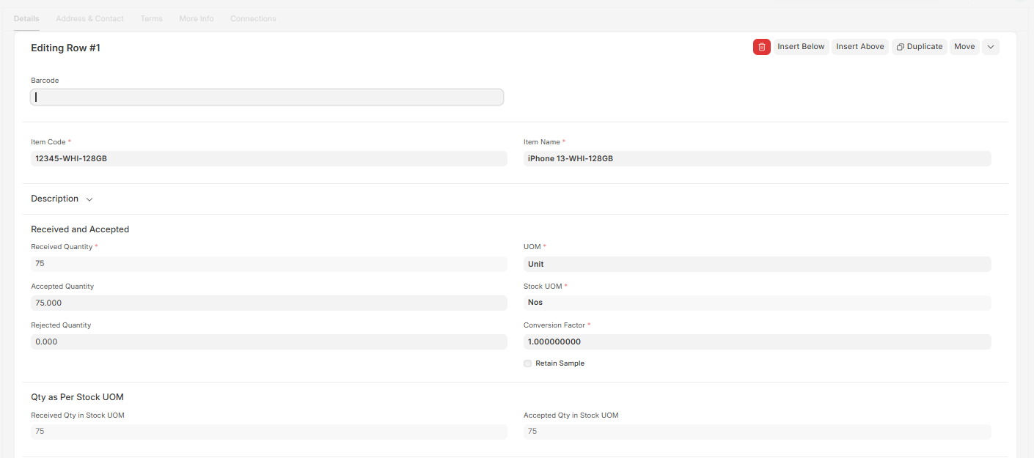Image resolution: width=1034 pixels, height=458 pixels.
Task: Open the Terms tab
Action: (x=151, y=18)
